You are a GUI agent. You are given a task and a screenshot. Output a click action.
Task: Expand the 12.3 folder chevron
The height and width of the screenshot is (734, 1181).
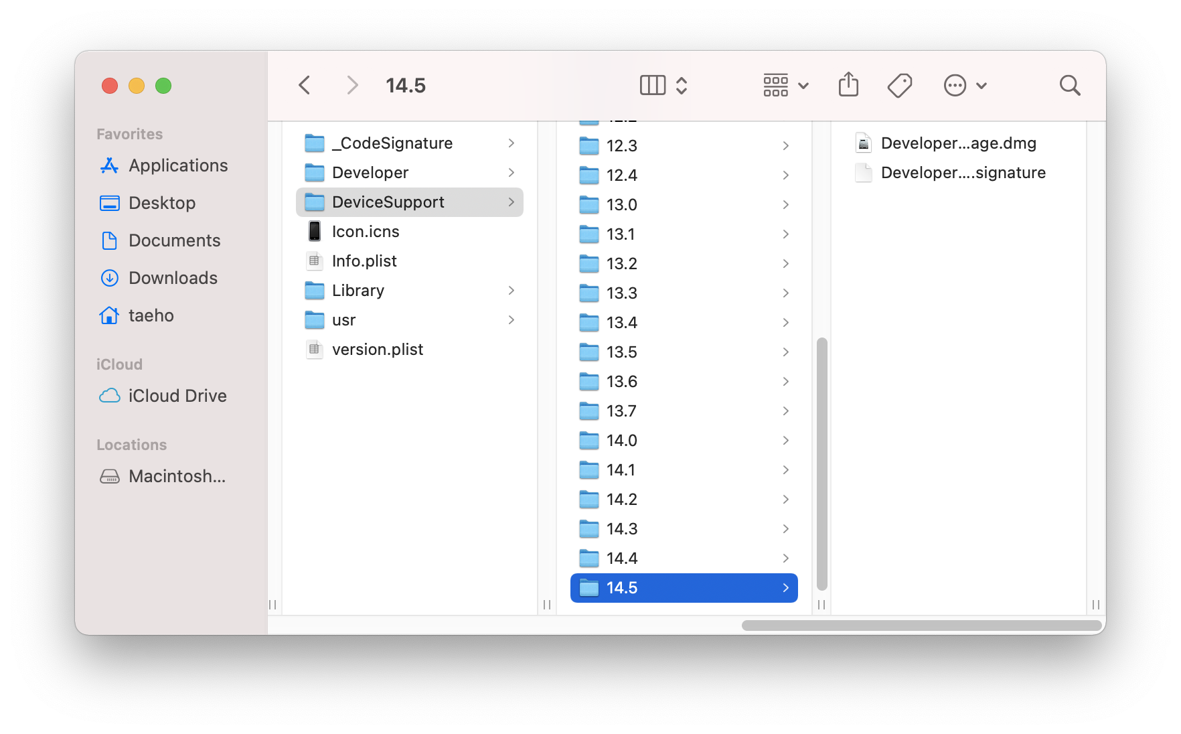pyautogui.click(x=786, y=146)
